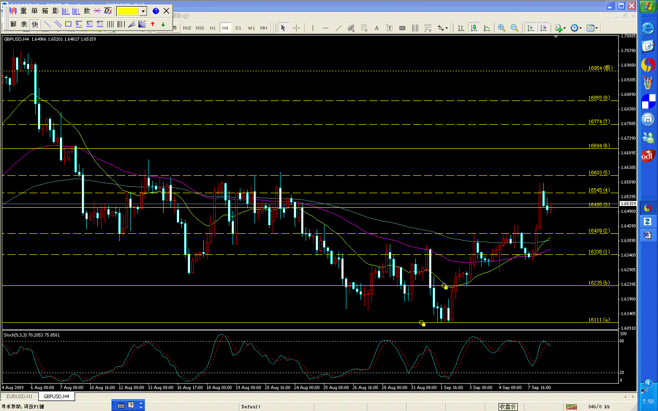The image size is (658, 411).
Task: Switch to M15 timeframe
Action: pyautogui.click(x=187, y=28)
